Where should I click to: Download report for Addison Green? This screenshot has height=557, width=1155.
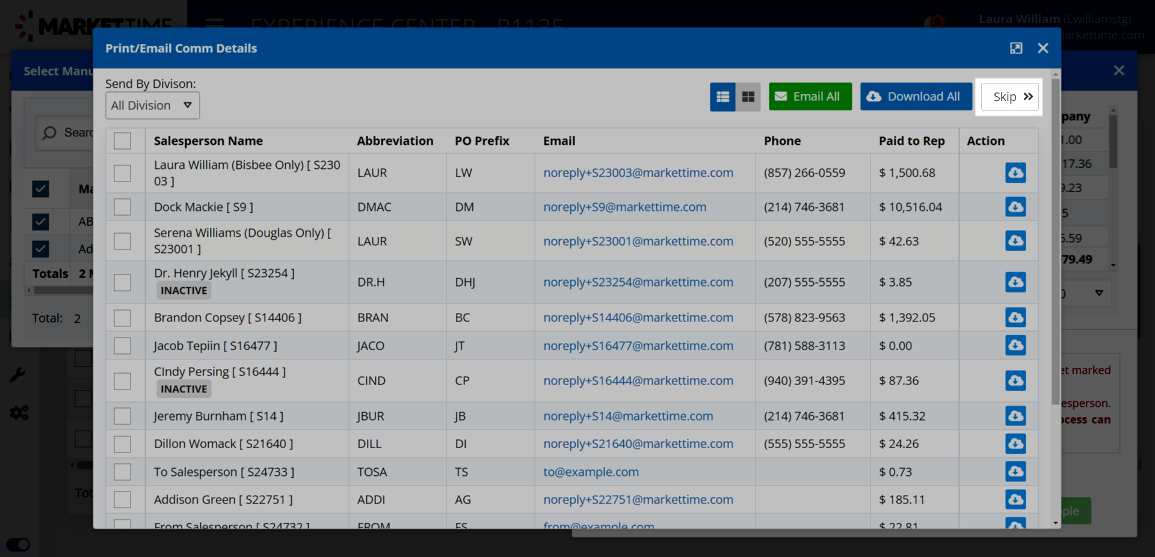(1015, 499)
